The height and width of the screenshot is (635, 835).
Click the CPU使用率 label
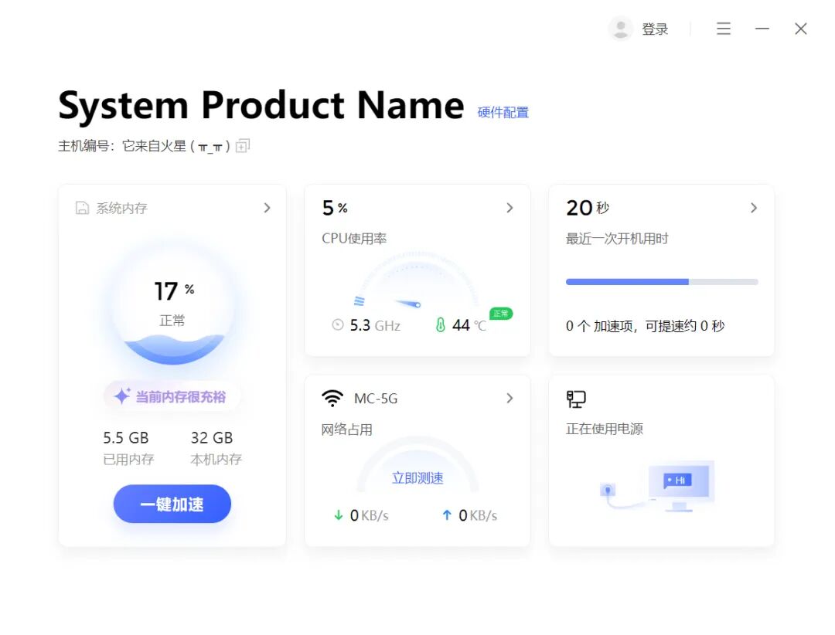(x=354, y=239)
